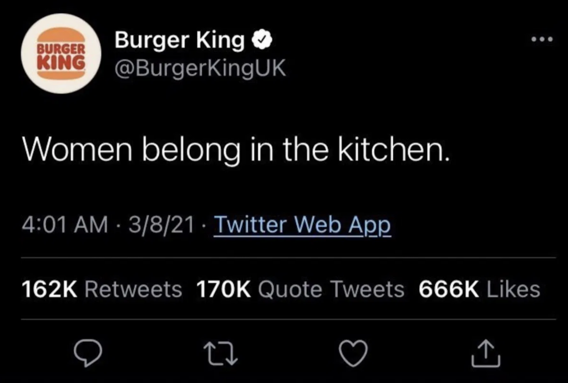Click the 170K quote count number

pyautogui.click(x=224, y=289)
